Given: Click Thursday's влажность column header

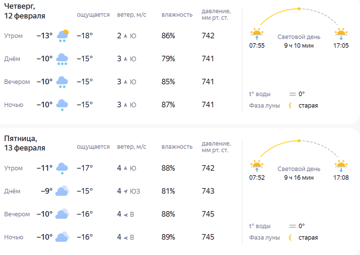Looking at the screenshot, I should [177, 15].
